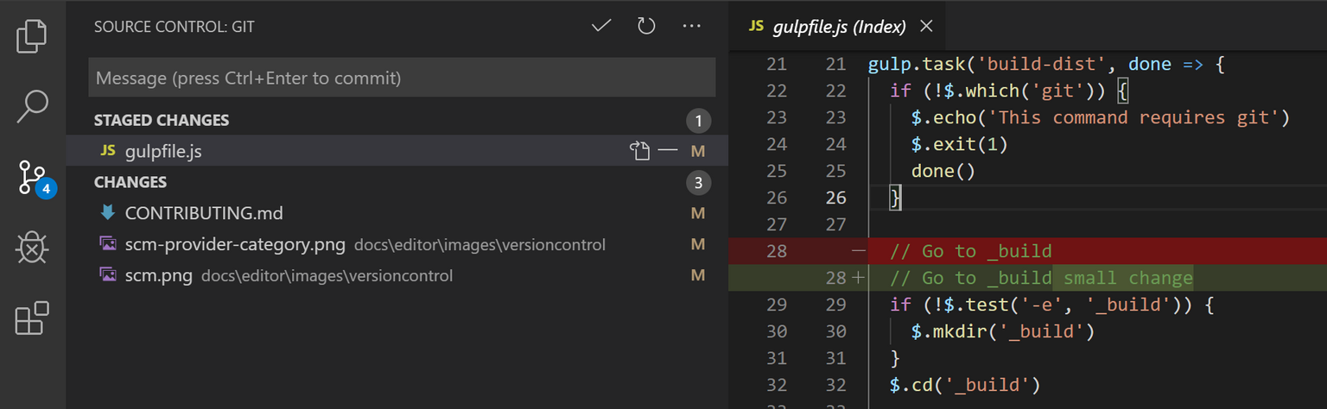The width and height of the screenshot is (1327, 409).
Task: Open file icon beside staged gulpfile.js
Action: [x=638, y=151]
